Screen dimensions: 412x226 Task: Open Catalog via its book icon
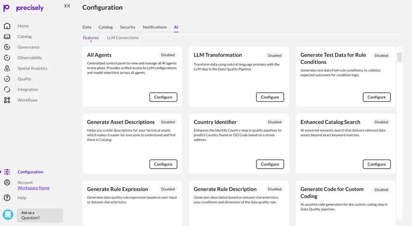click(x=7, y=37)
